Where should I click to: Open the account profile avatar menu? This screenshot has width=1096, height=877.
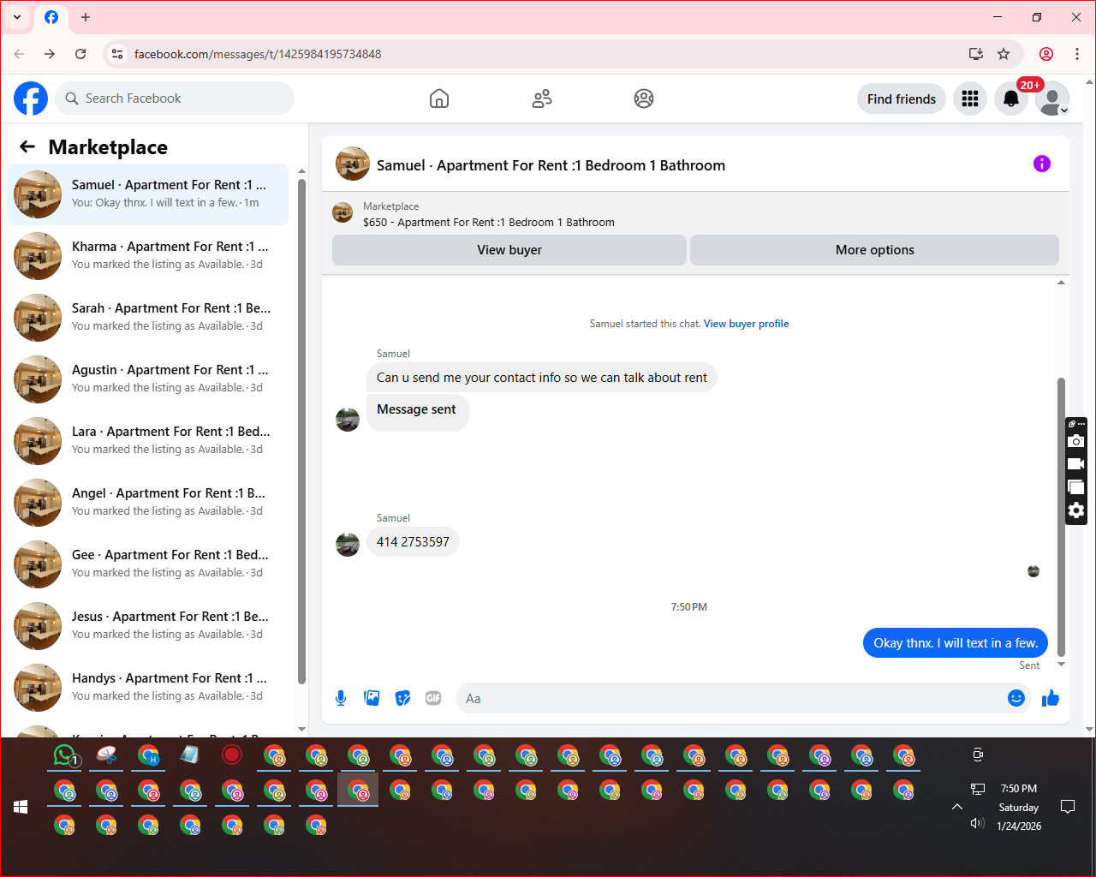(1052, 98)
